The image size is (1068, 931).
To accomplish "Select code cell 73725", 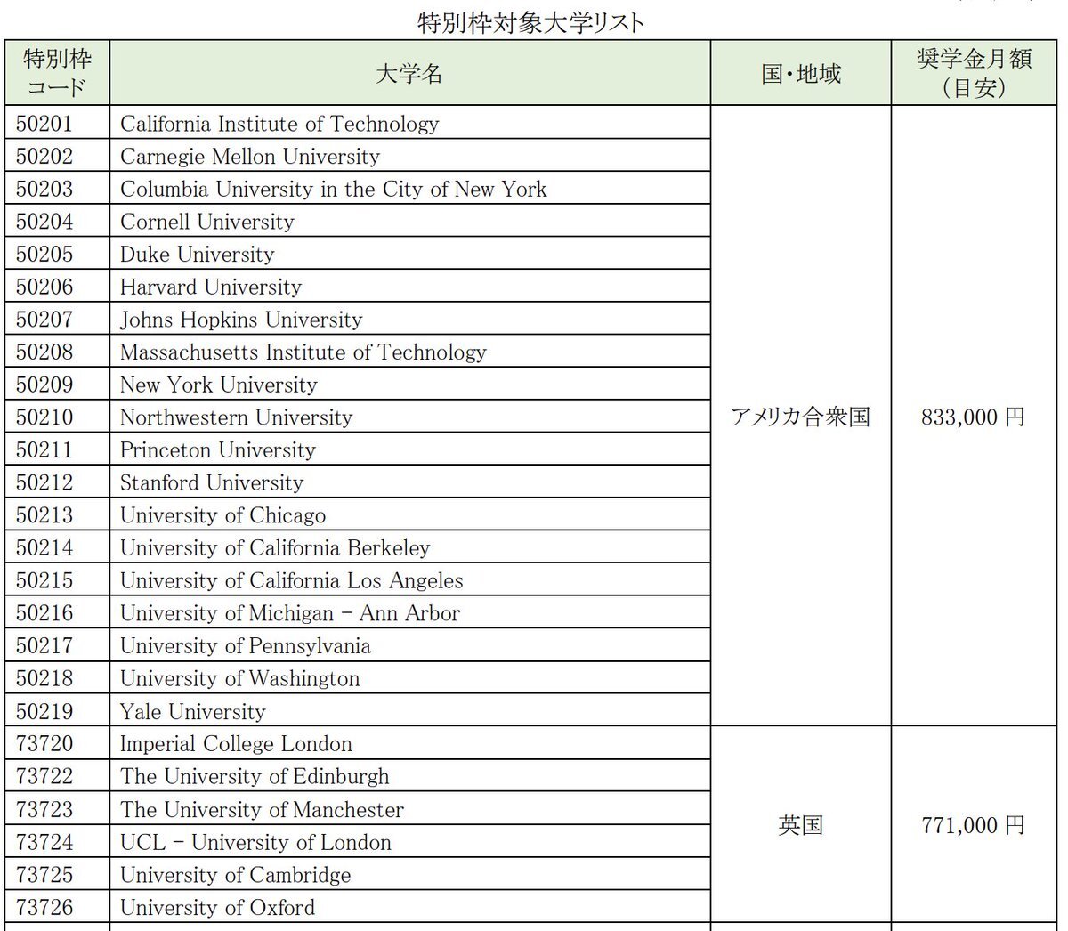I will [x=57, y=874].
